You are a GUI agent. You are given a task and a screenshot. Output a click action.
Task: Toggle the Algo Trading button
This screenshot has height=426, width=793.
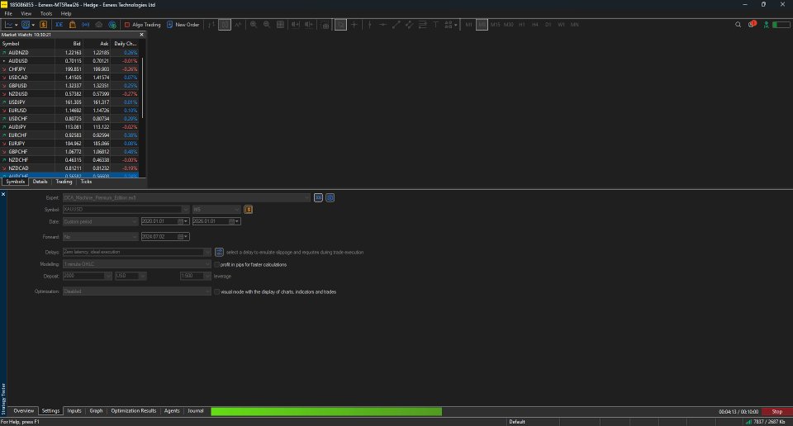142,24
